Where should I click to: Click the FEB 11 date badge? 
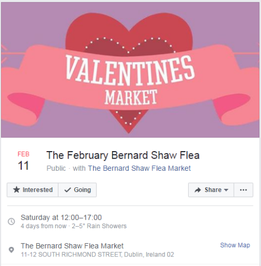pos(23,161)
